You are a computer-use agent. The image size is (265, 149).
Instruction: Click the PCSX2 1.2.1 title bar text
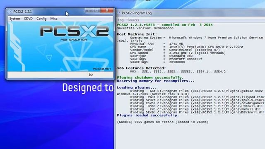[x=22, y=12]
